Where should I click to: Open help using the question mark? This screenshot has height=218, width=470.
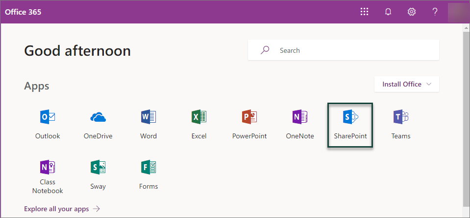[435, 12]
